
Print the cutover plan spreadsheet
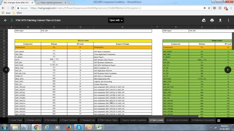coord(212,20)
